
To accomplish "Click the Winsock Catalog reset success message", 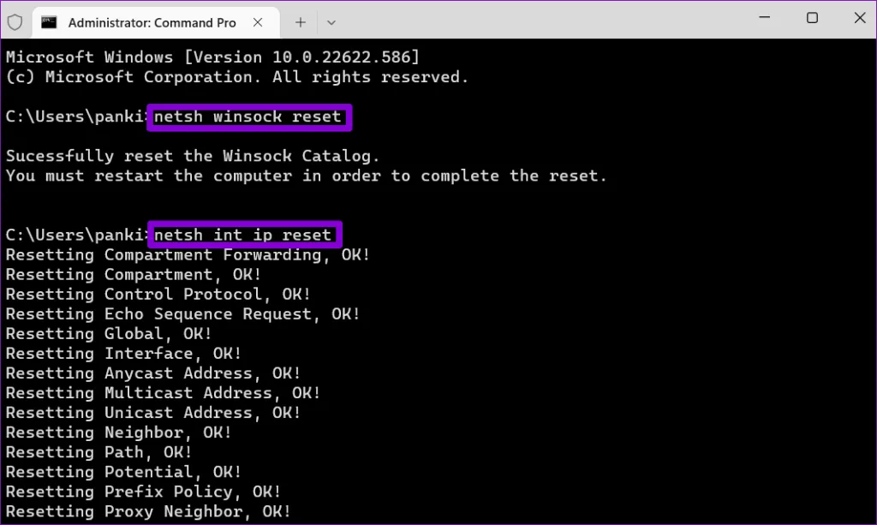I will pos(193,156).
